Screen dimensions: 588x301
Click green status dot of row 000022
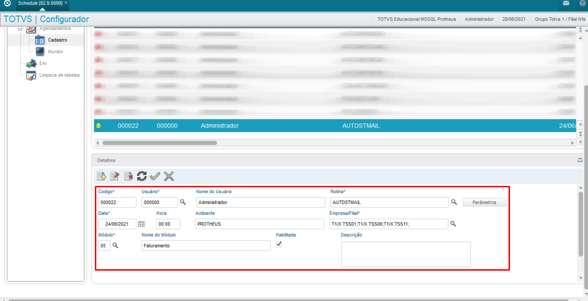point(99,126)
